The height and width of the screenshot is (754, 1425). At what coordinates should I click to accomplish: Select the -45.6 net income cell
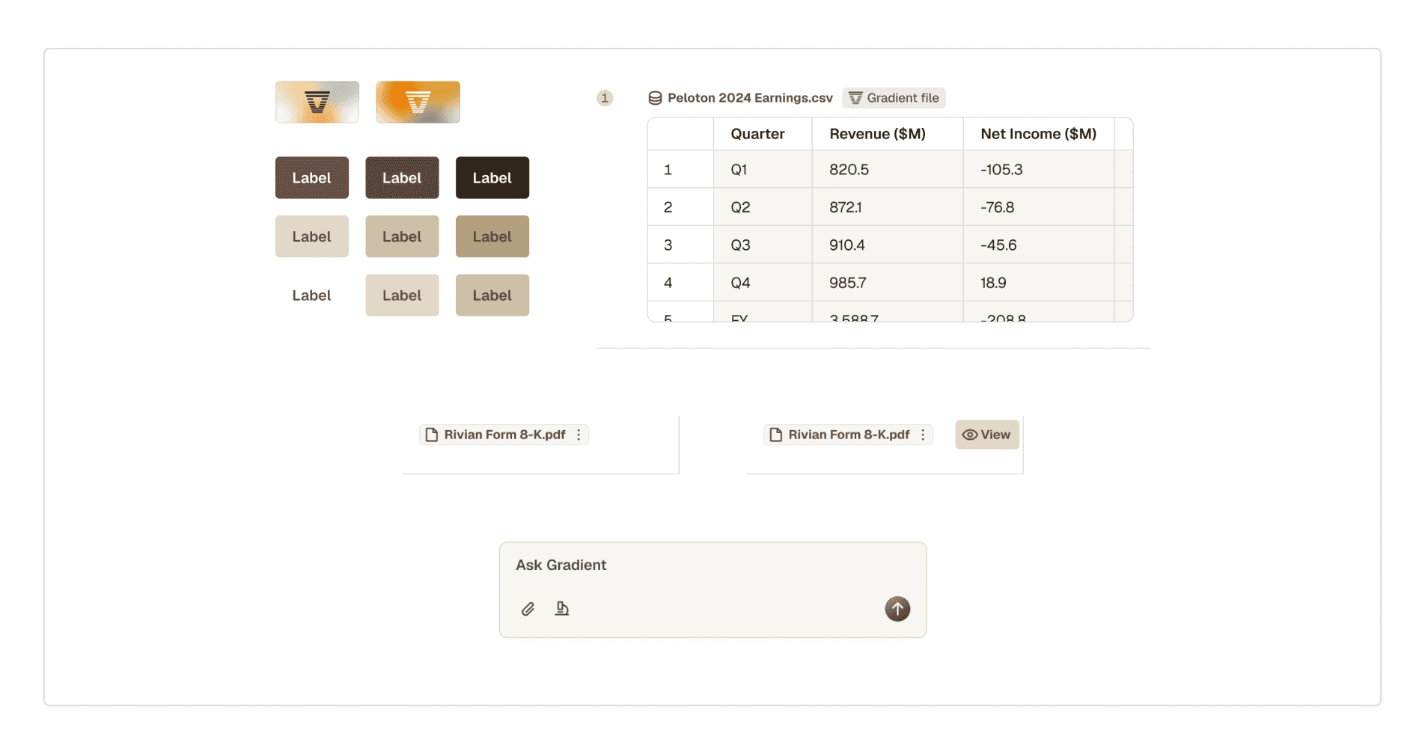1039,245
